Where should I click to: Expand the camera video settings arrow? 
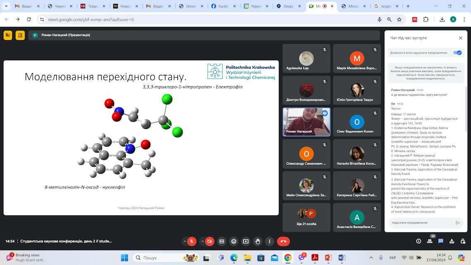(203, 241)
